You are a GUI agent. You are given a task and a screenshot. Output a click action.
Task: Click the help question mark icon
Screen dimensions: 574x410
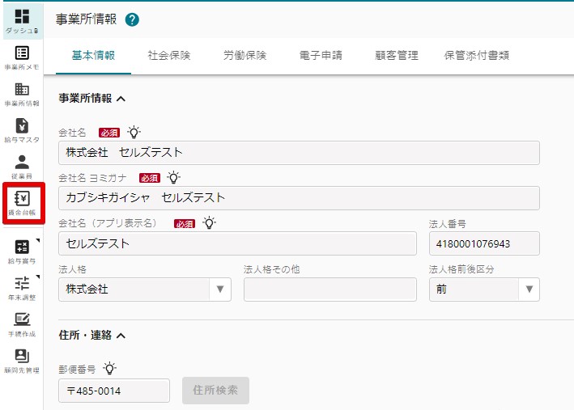pos(132,19)
